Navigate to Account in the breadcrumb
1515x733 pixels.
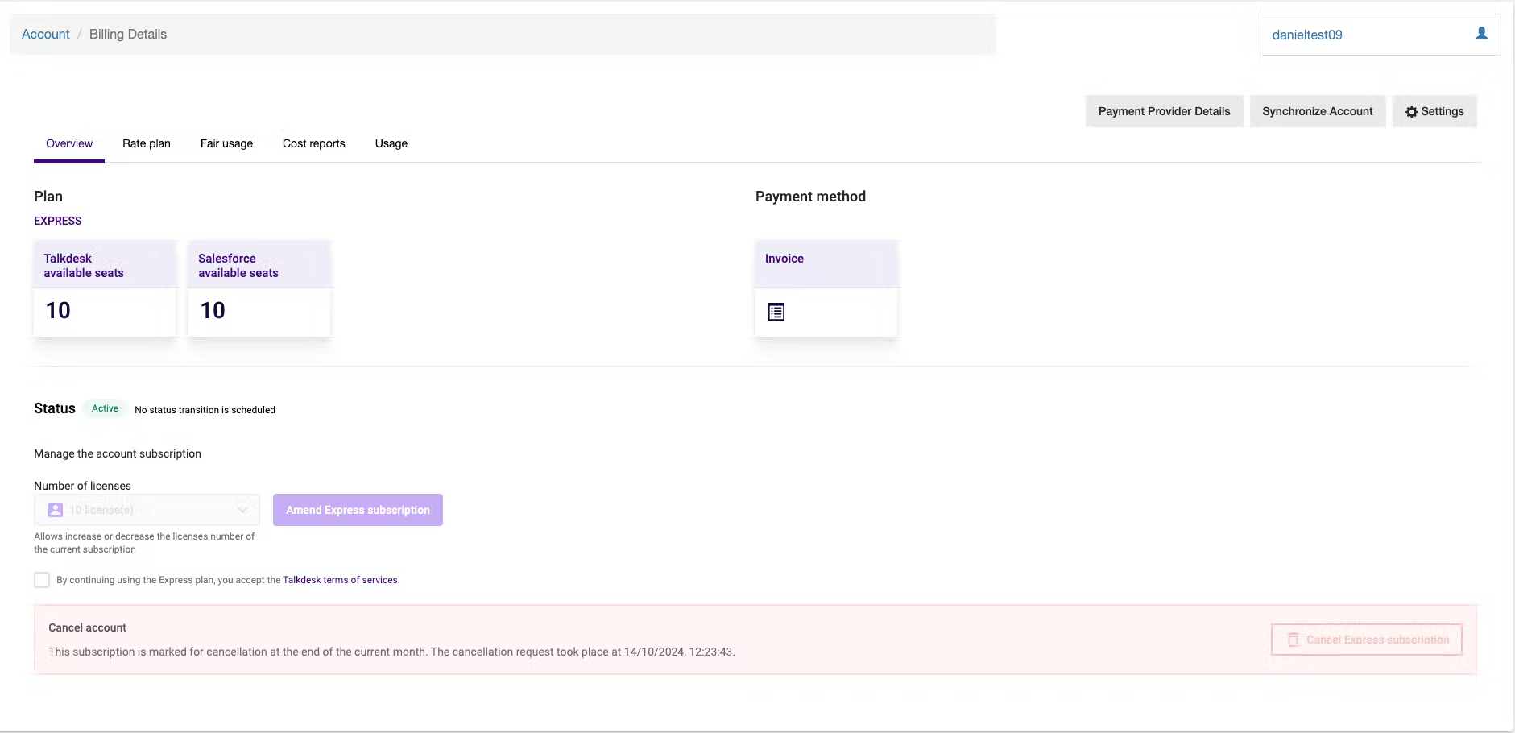point(46,34)
